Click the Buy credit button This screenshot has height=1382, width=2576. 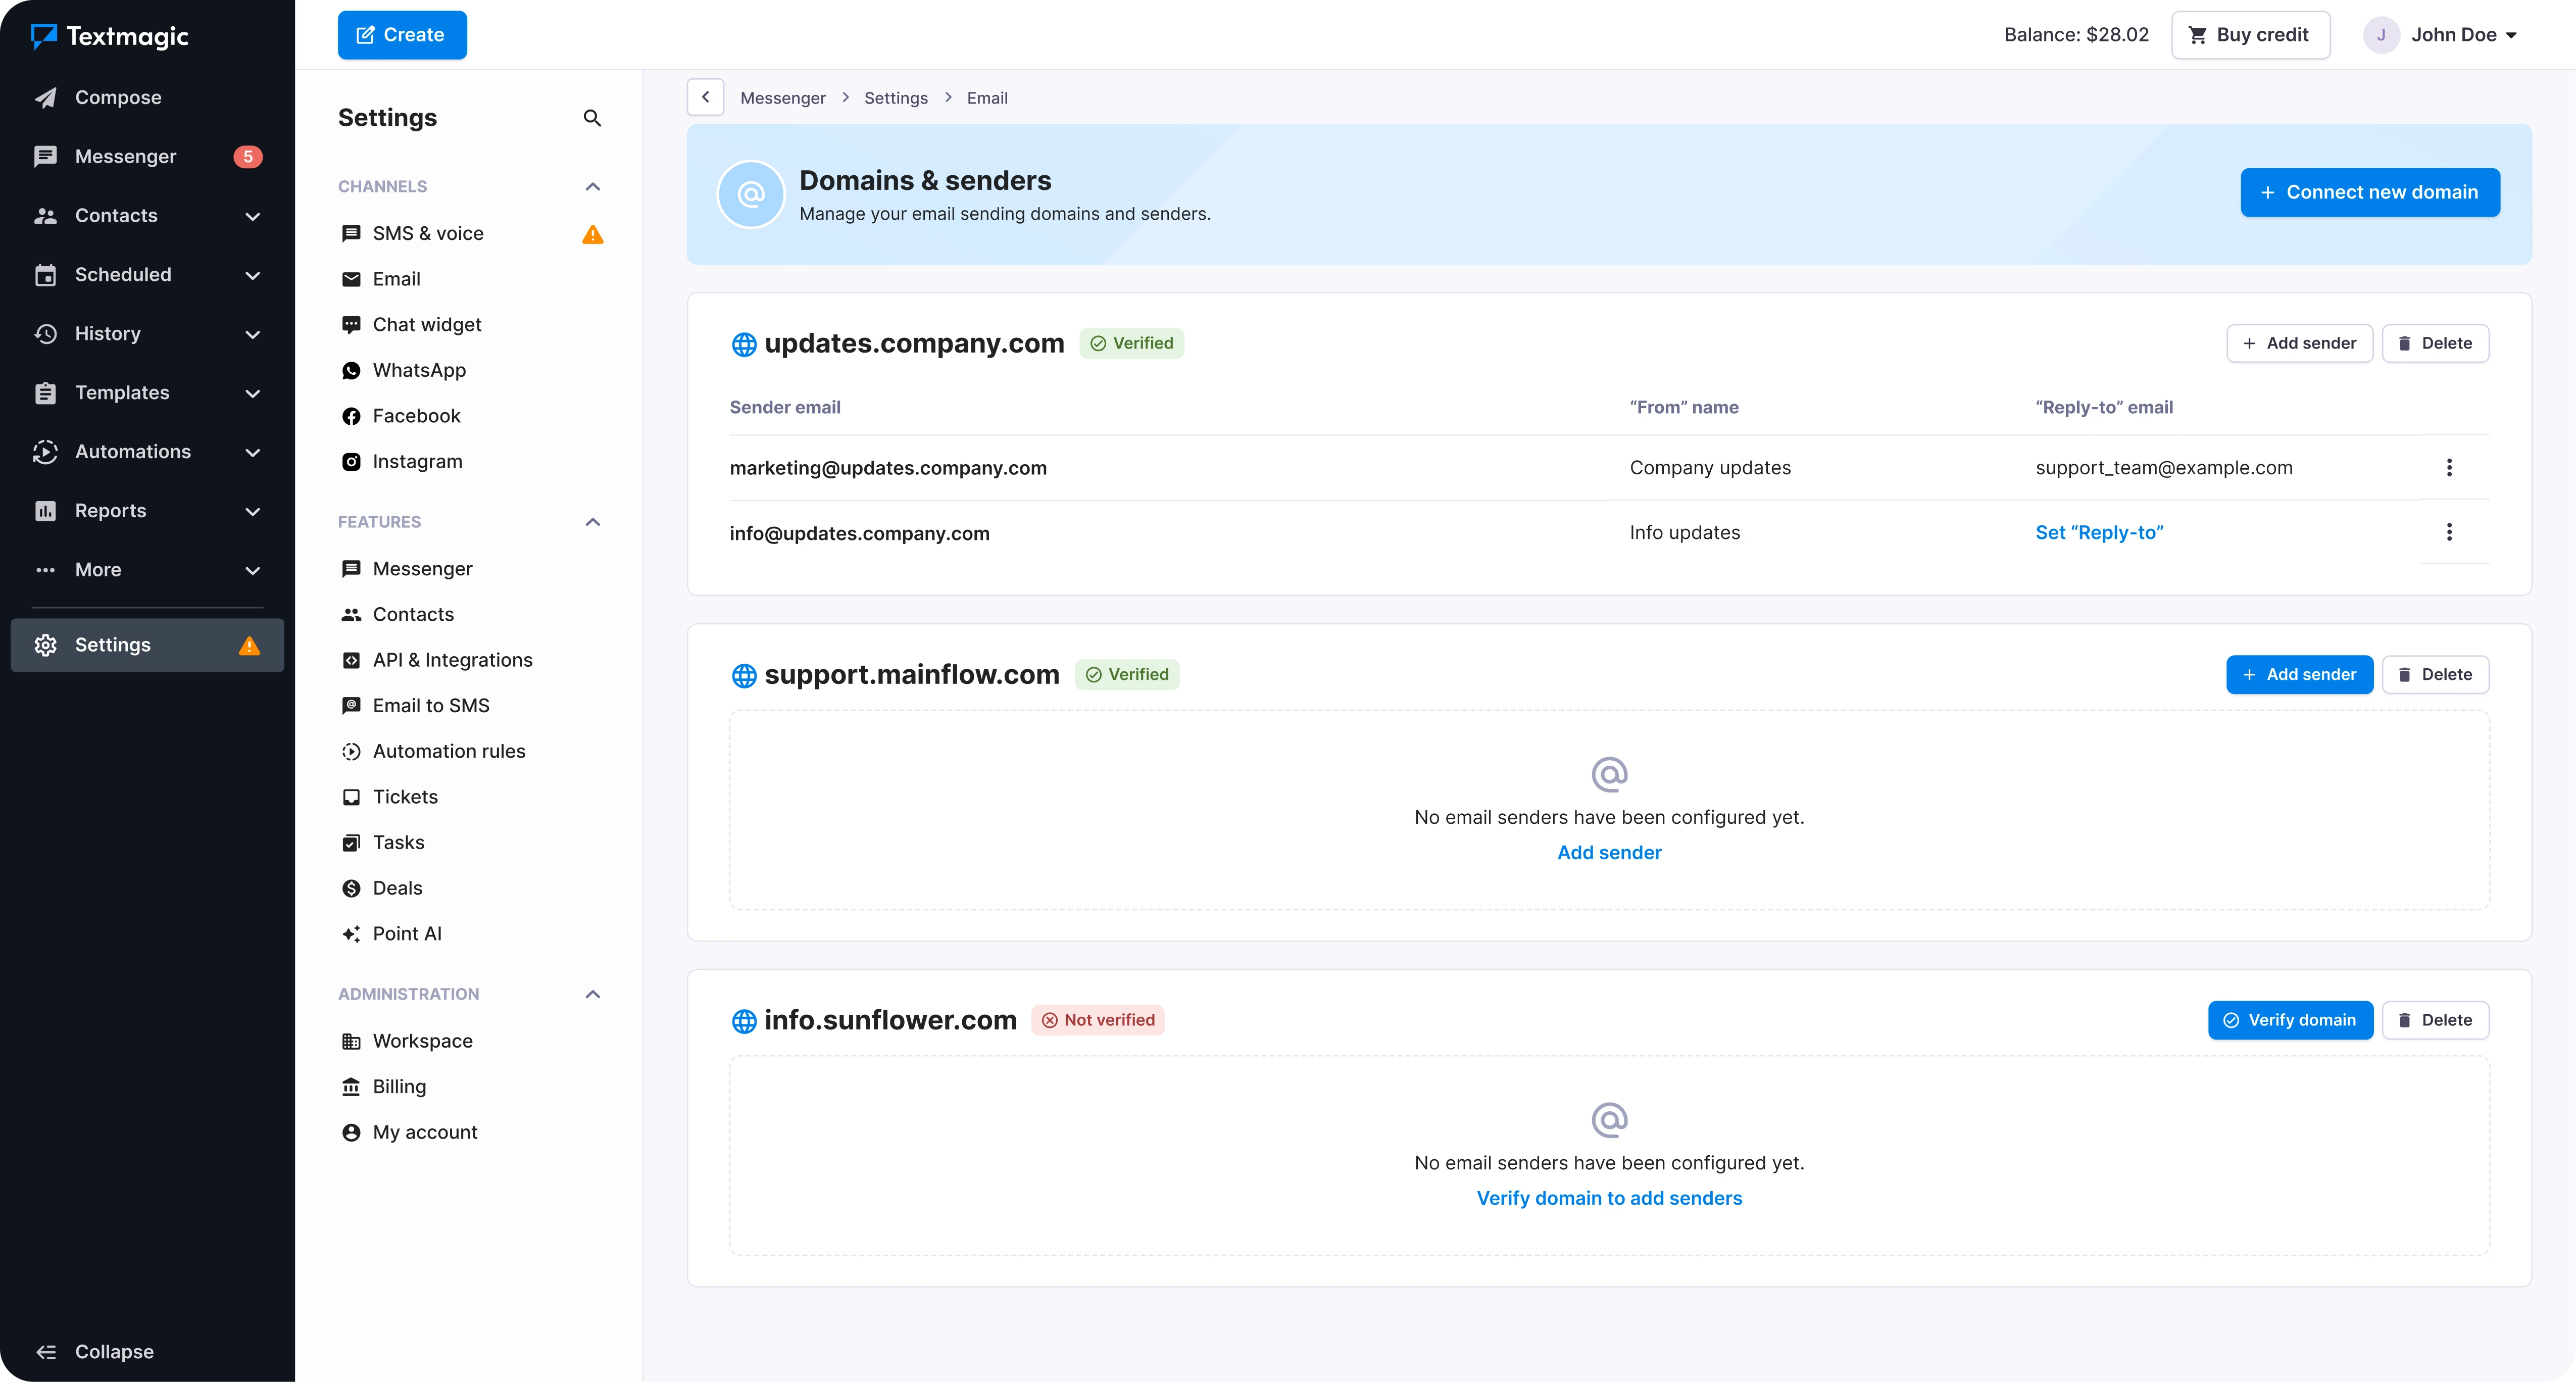pos(2250,35)
